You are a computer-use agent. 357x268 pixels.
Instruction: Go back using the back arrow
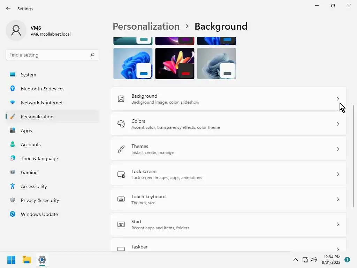tap(8, 8)
